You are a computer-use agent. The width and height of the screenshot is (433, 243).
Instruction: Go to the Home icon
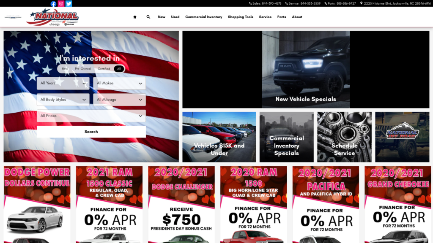(134, 17)
